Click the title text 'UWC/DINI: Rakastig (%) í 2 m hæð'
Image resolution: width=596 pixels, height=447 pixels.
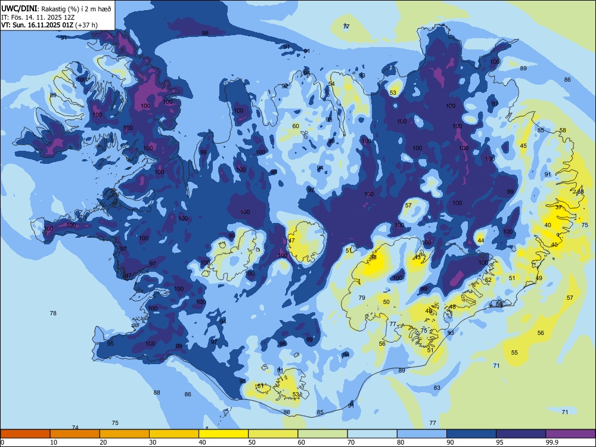coord(56,8)
